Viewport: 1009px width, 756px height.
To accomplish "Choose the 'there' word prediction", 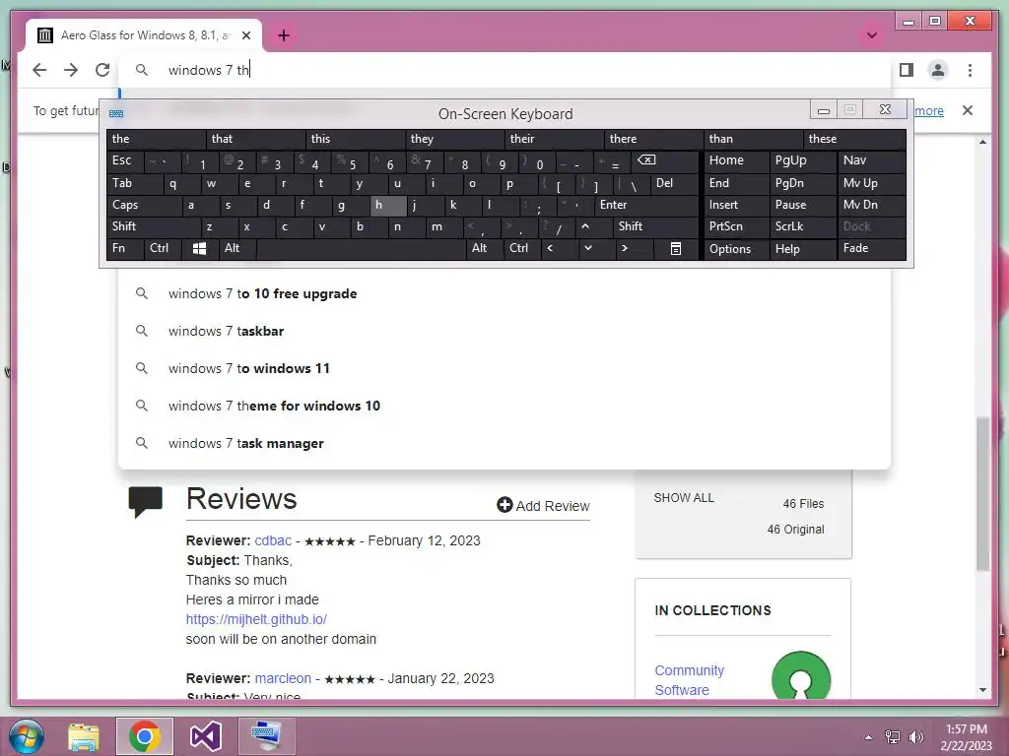I will coord(654,139).
